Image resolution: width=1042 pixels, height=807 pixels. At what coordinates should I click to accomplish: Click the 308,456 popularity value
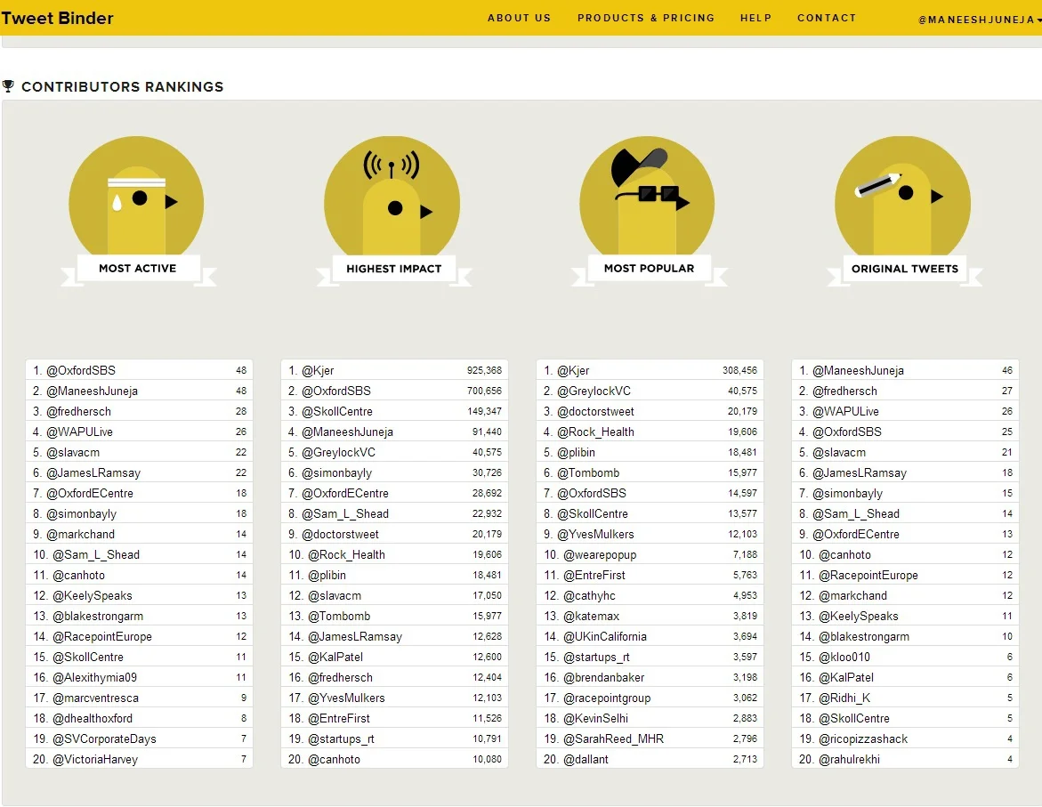point(739,370)
